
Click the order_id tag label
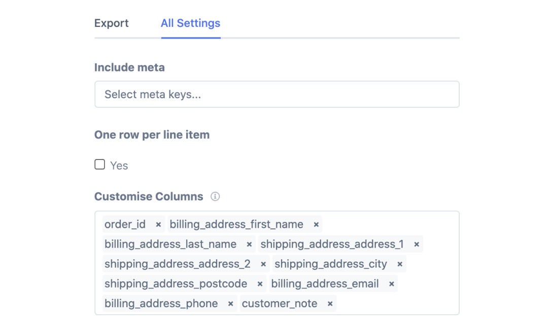125,224
